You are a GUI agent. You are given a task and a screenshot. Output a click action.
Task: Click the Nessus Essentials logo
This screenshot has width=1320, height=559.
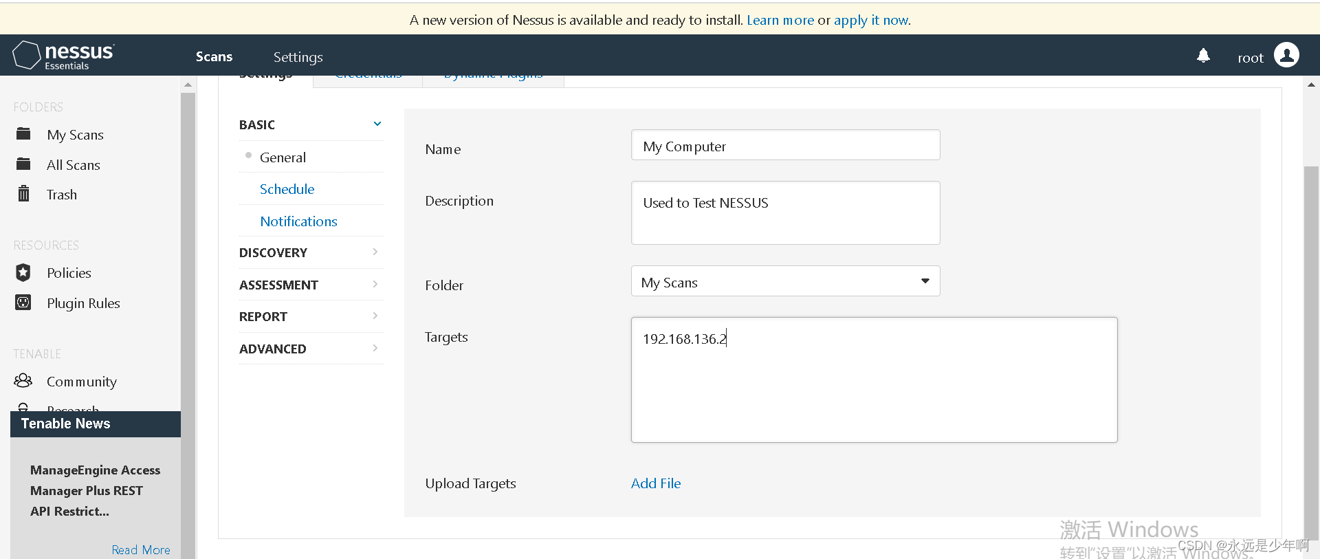coord(63,56)
